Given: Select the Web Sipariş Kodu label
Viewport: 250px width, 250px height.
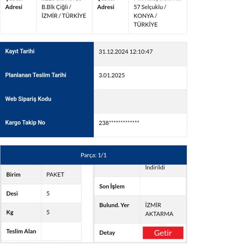Looking at the screenshot, I should tap(28, 99).
